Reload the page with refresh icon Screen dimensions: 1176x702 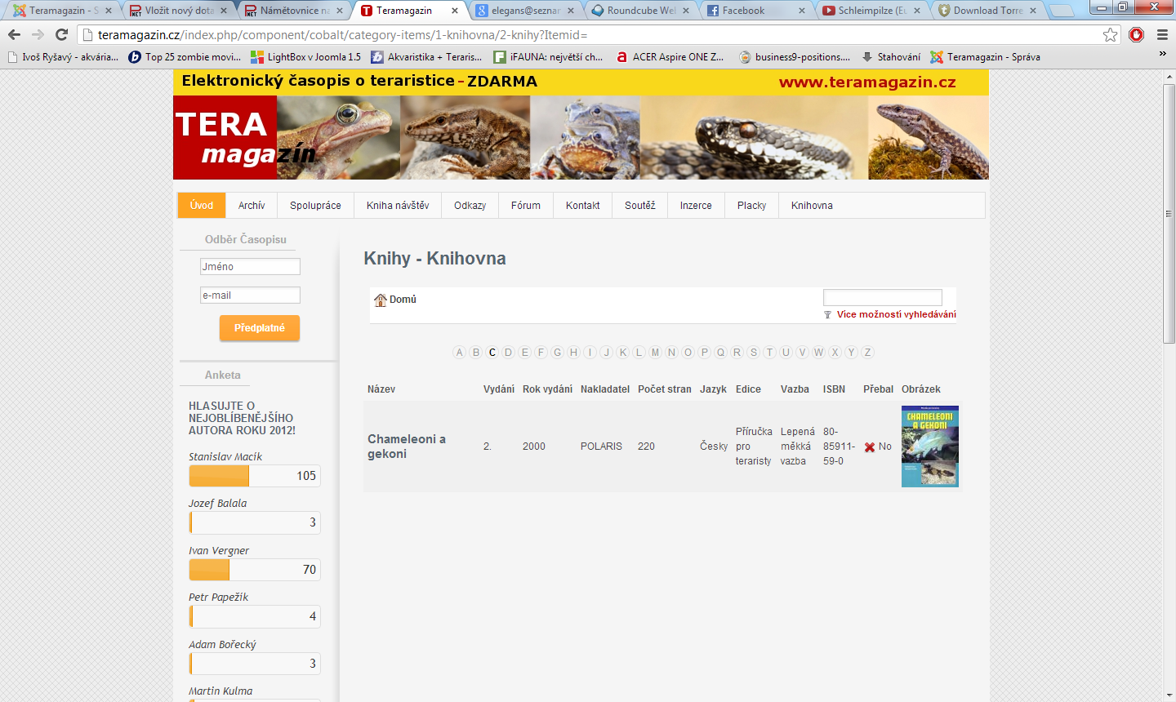[61, 34]
